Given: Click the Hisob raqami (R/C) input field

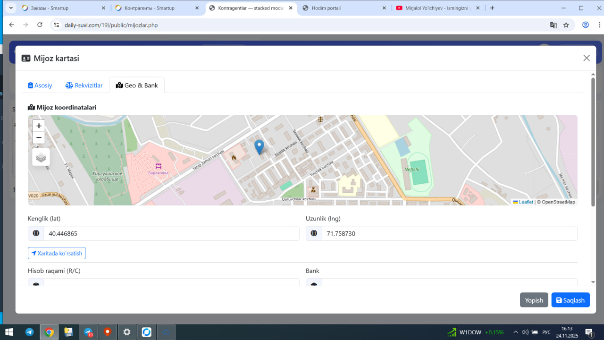Looking at the screenshot, I should [x=172, y=282].
